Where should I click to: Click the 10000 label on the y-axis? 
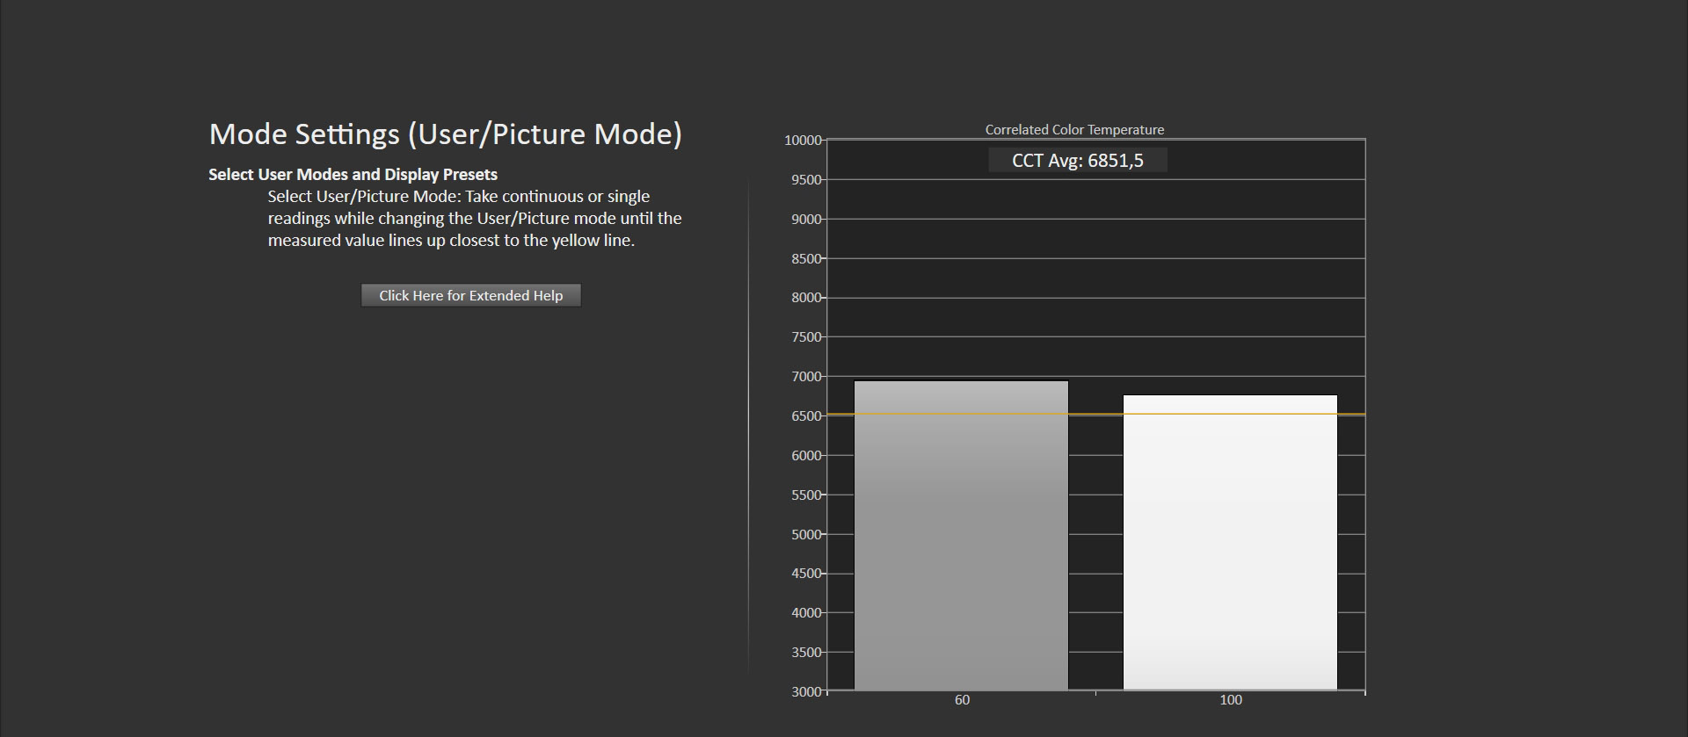(x=803, y=141)
